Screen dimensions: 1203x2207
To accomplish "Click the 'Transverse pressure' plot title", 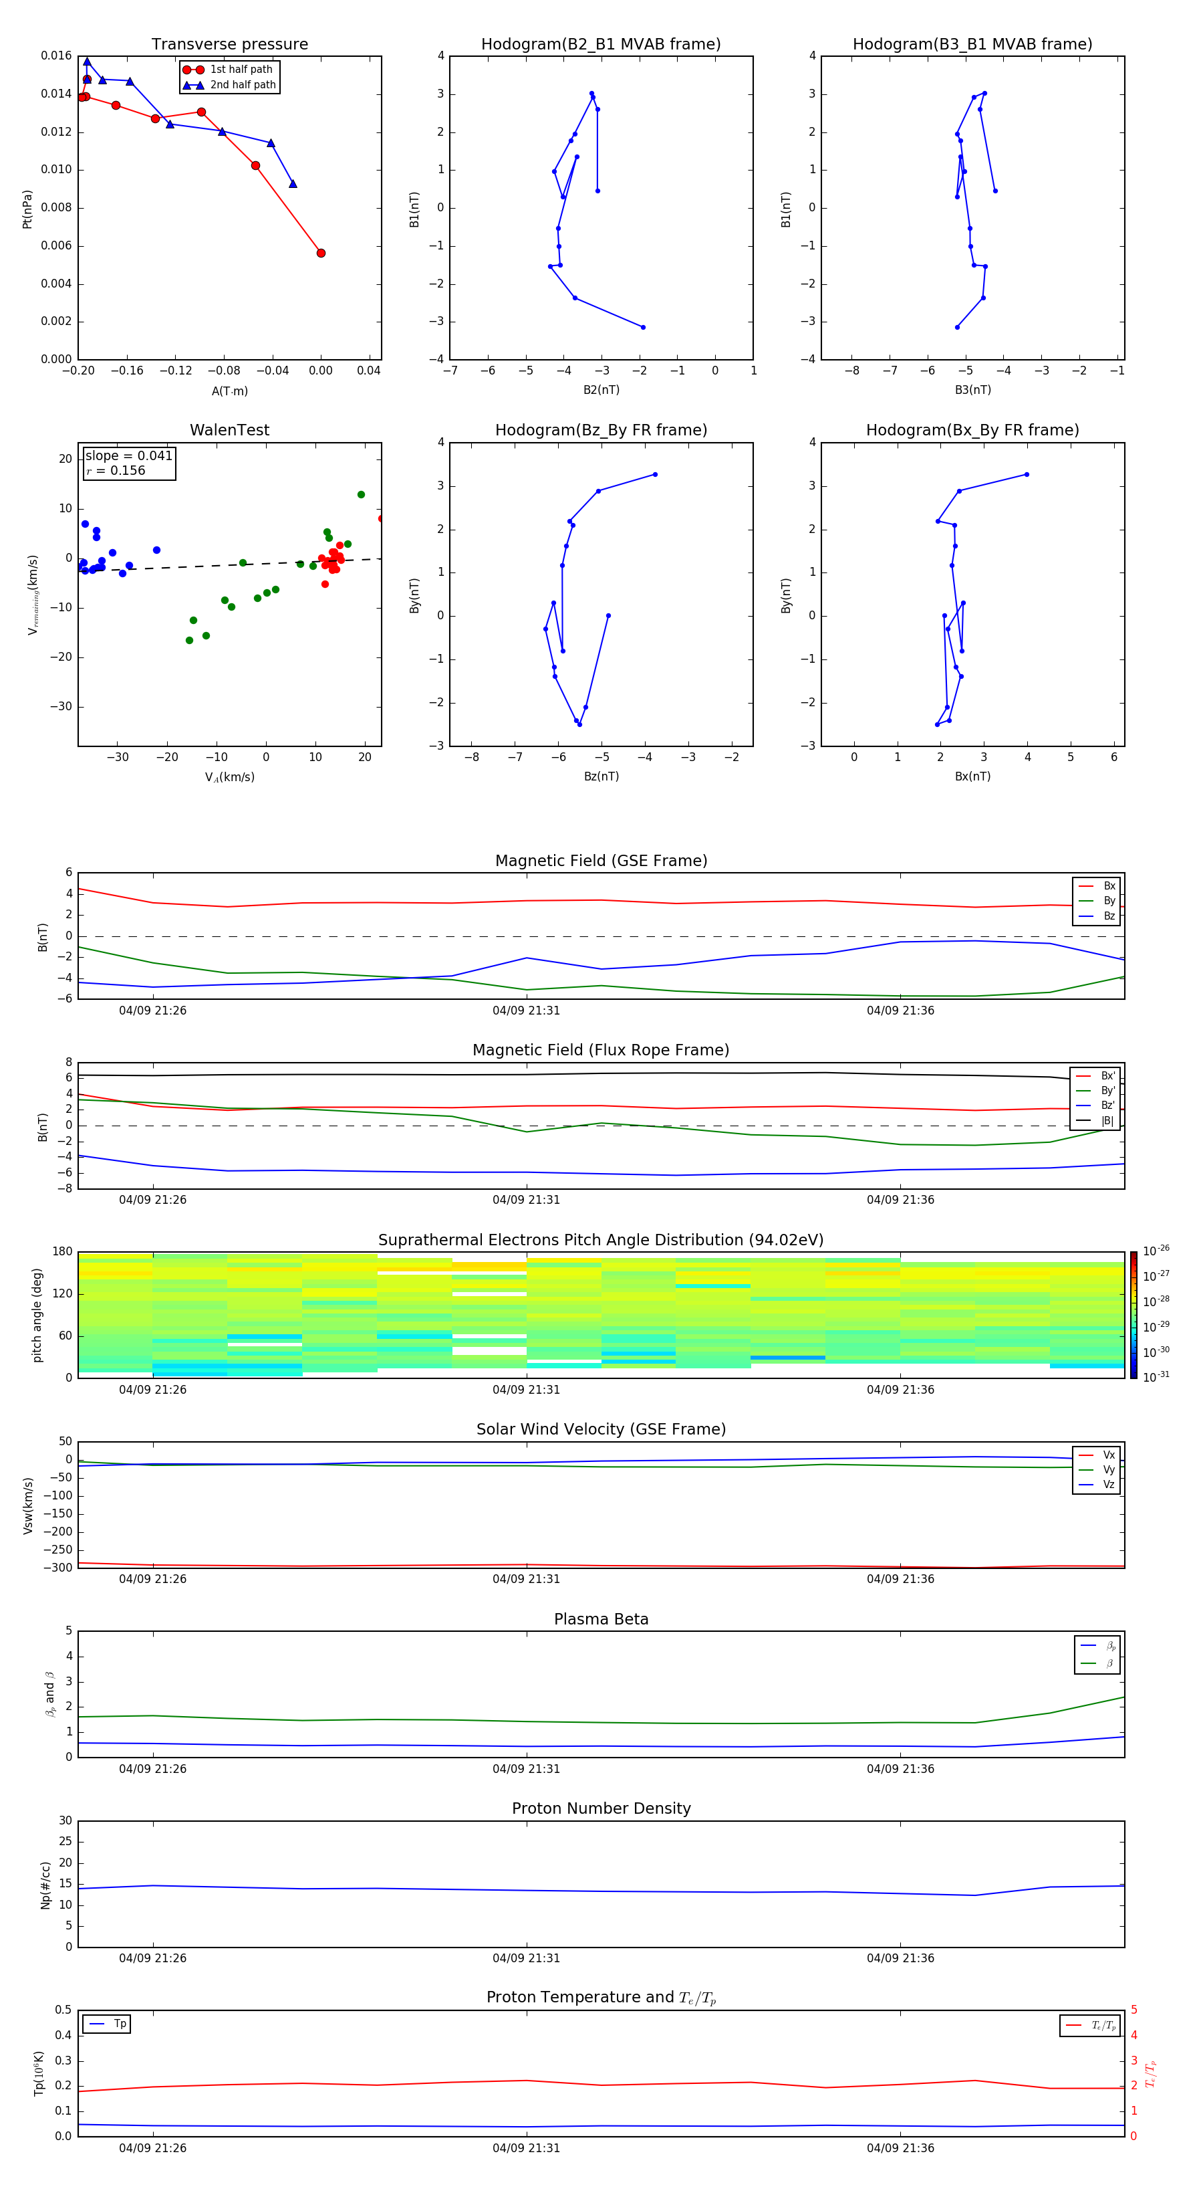I will click(229, 45).
